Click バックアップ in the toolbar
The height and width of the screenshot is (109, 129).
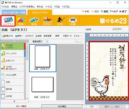point(29,36)
